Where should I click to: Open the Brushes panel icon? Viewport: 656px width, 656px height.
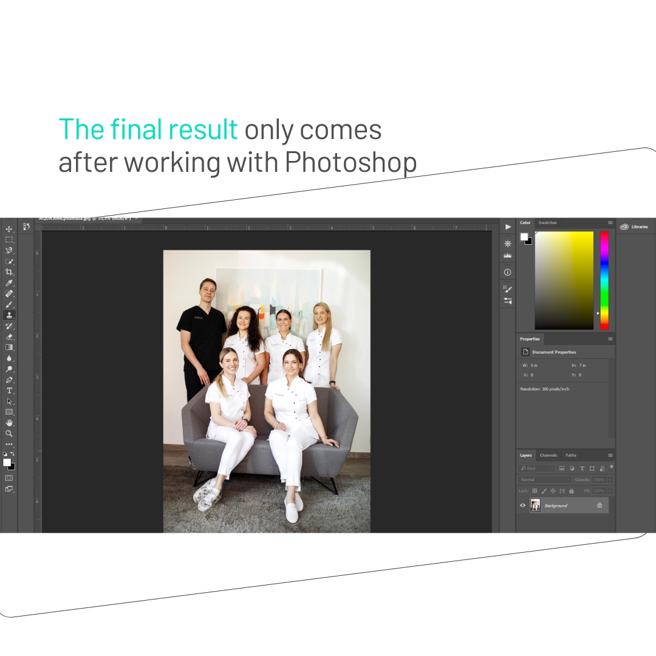(507, 289)
